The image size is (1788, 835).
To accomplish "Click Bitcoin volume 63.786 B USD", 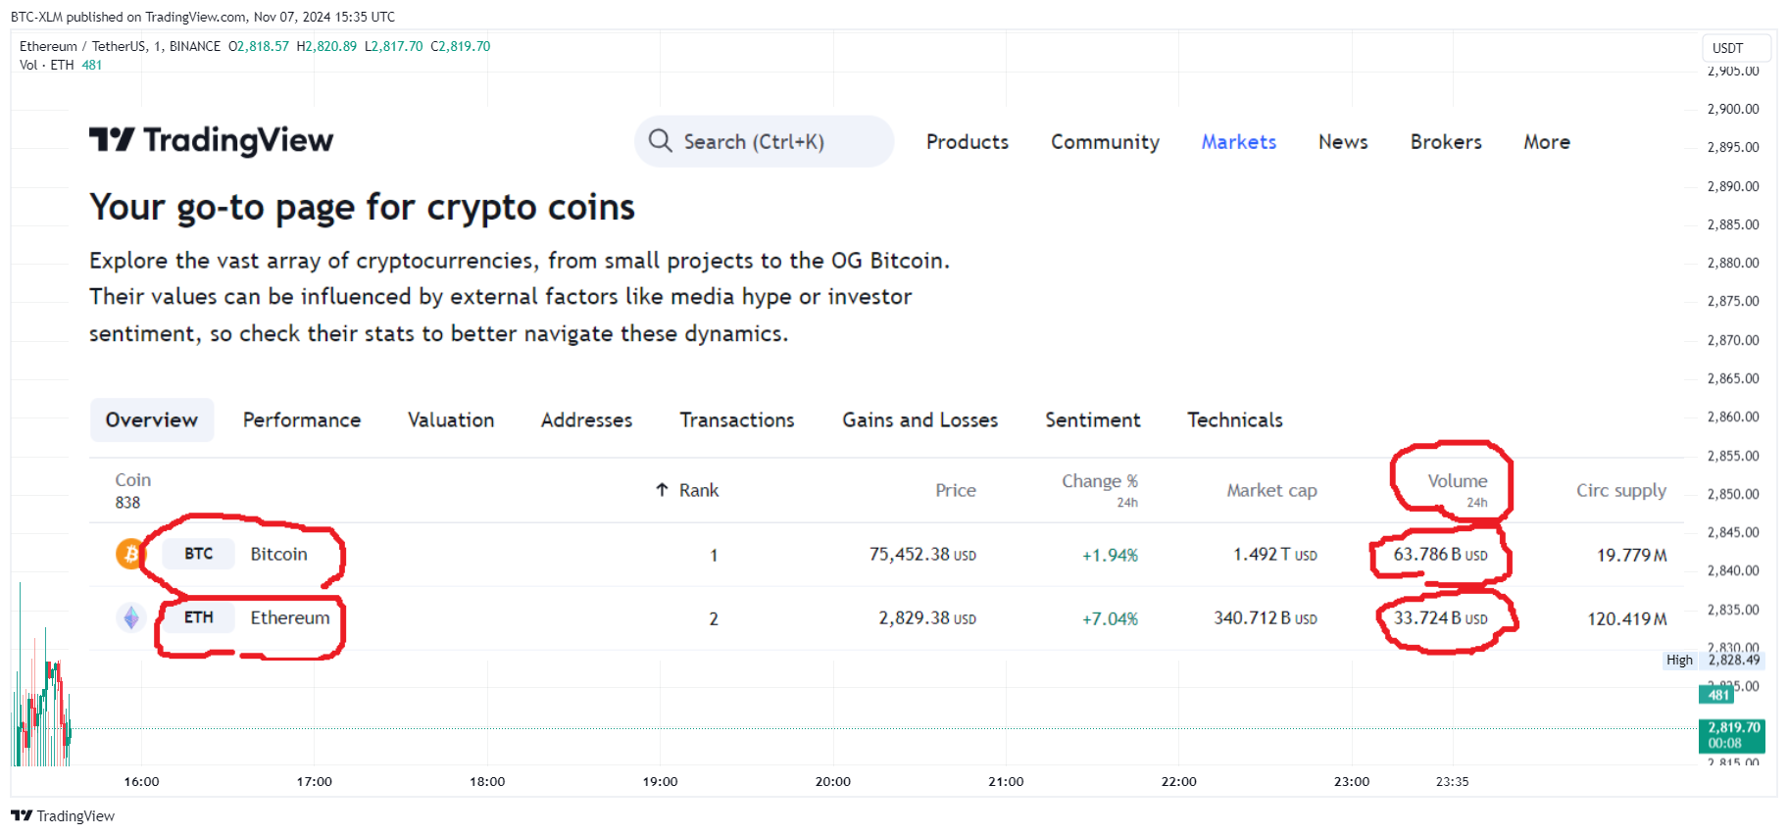I will click(1441, 555).
